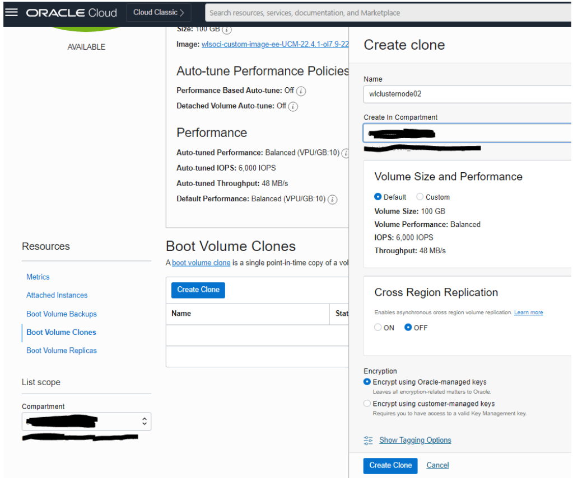Choose Encrypt using customer-managed keys
This screenshot has height=478, width=573.
(367, 404)
